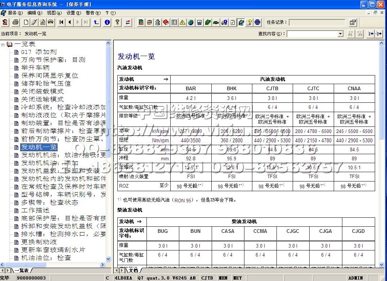Click the printer icon in the toolbar
Viewport: 387px width, 281px height.
point(15,22)
